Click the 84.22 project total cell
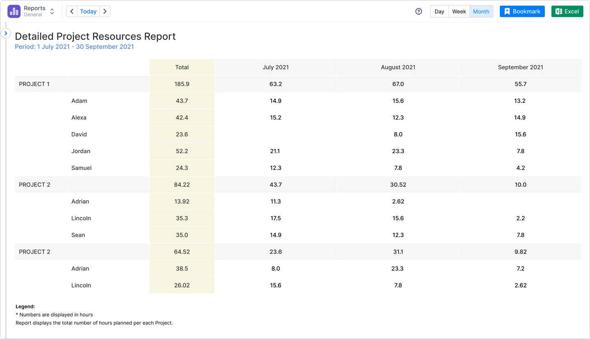The image size is (590, 339). (x=182, y=185)
